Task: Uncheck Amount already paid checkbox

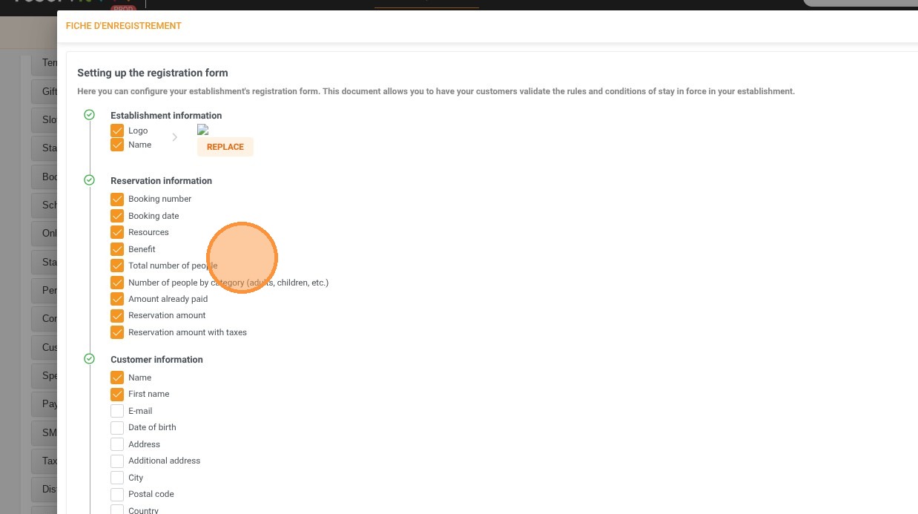Action: tap(117, 299)
